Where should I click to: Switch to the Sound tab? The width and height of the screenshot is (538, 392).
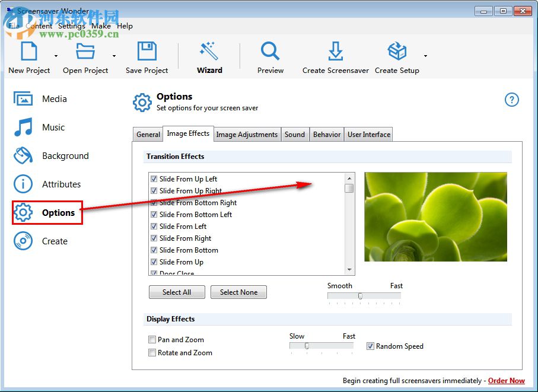tap(295, 135)
